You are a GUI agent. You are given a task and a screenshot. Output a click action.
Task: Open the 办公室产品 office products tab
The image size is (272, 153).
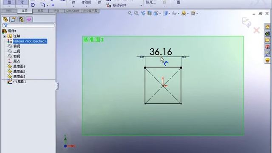click(x=90, y=11)
